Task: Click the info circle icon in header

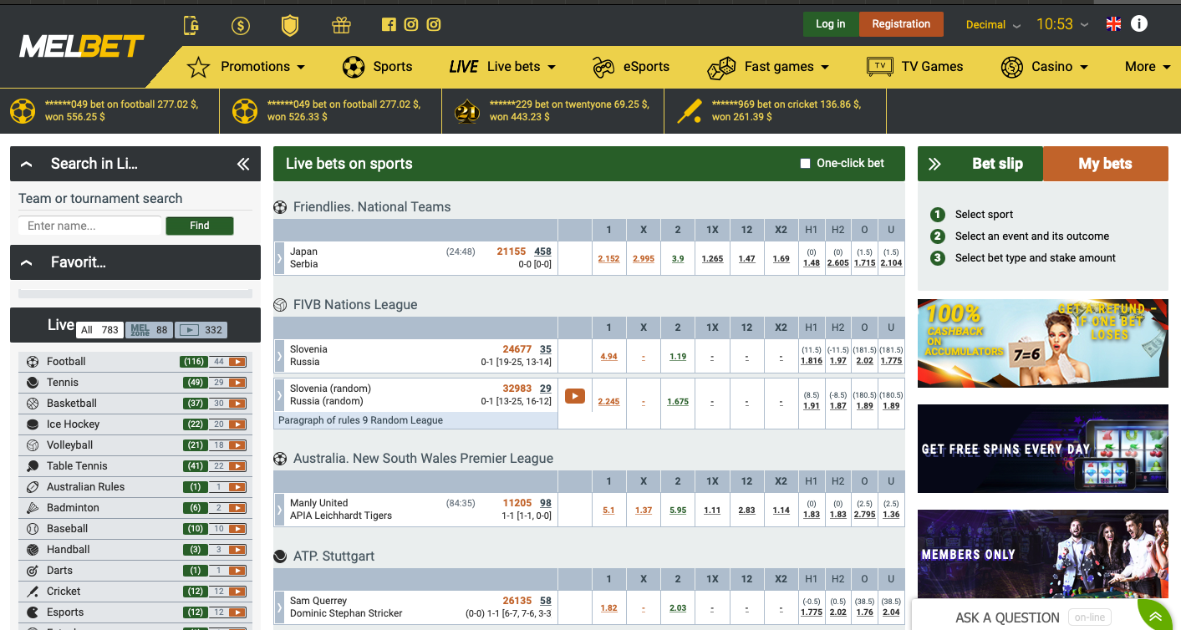Action: tap(1139, 23)
